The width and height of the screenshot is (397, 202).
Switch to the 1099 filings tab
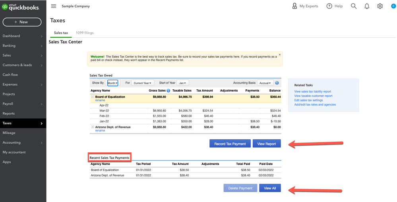(85, 33)
